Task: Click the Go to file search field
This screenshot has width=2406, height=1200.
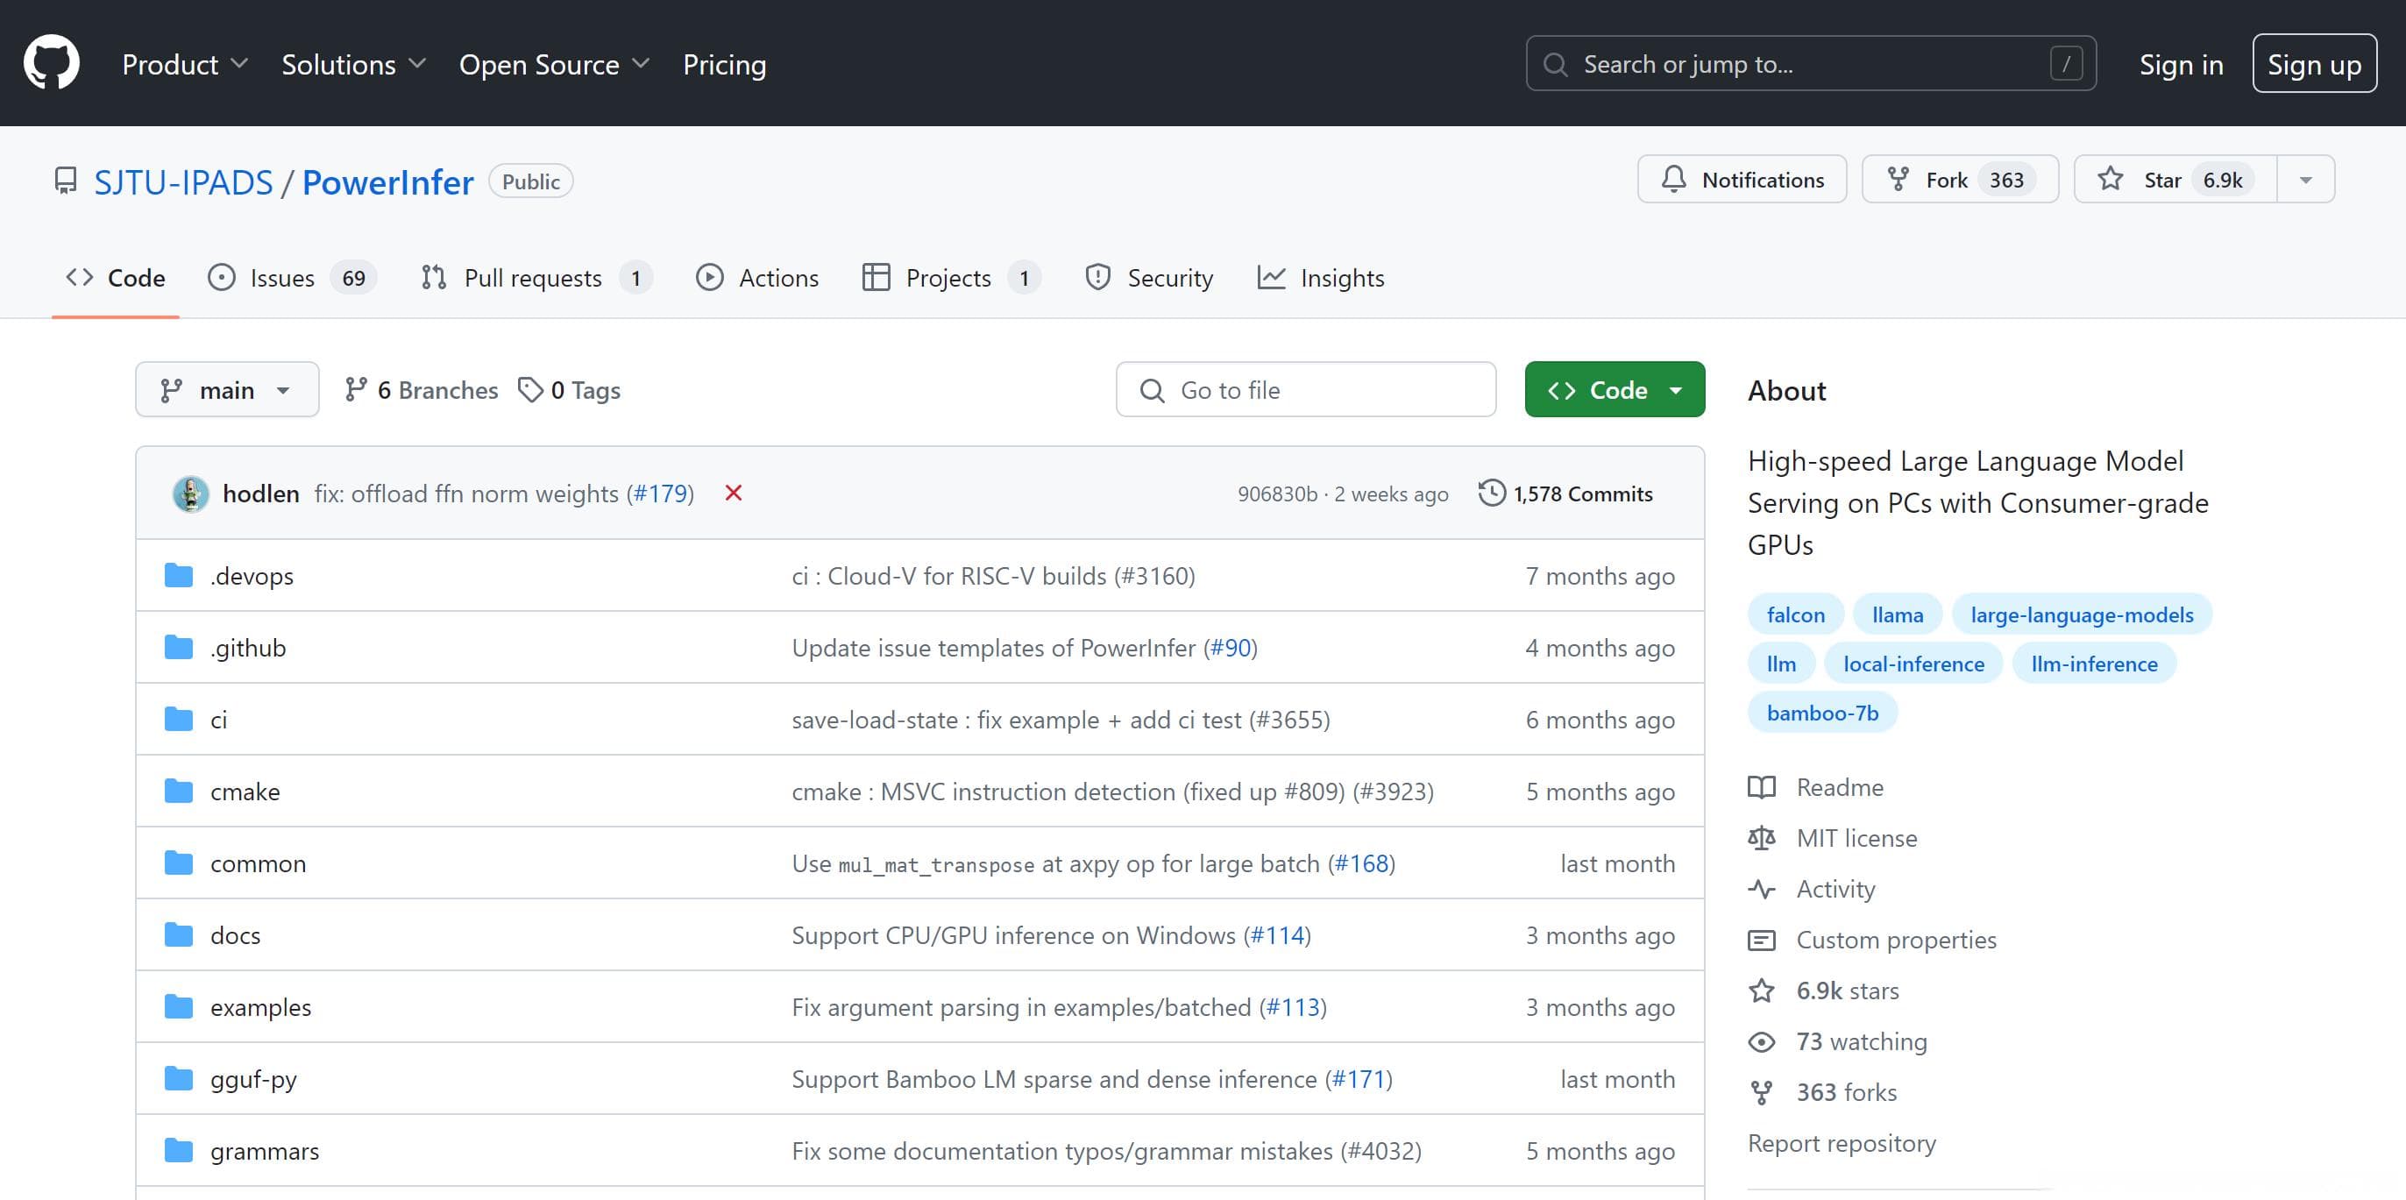Action: pos(1306,389)
